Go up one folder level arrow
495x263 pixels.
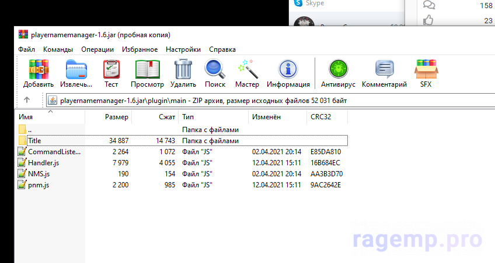click(27, 100)
